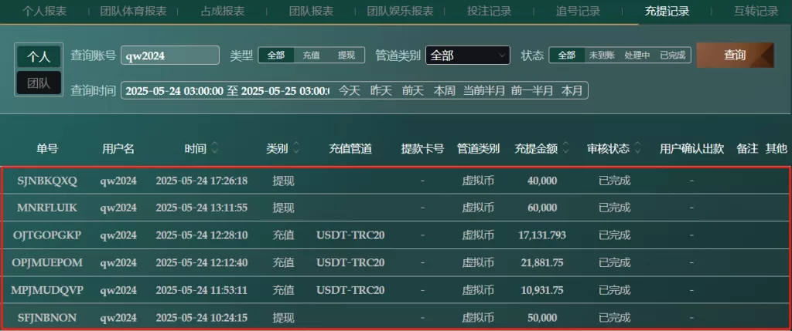Select the 个人 scope toggle
Image resolution: width=792 pixels, height=331 pixels.
coord(39,56)
